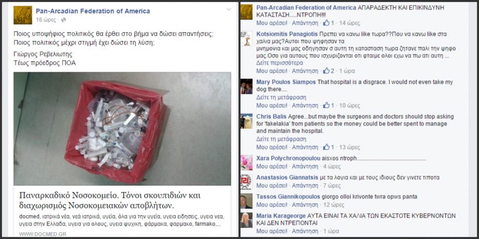Visit the WWW.DOCMED.GR source link
The image size is (479, 239).
(42, 234)
